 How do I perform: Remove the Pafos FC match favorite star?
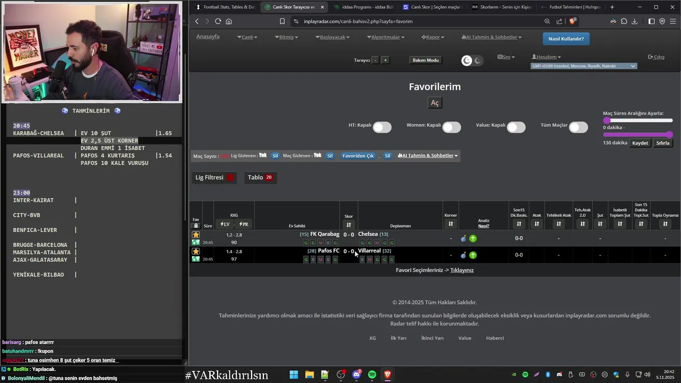[x=196, y=251]
